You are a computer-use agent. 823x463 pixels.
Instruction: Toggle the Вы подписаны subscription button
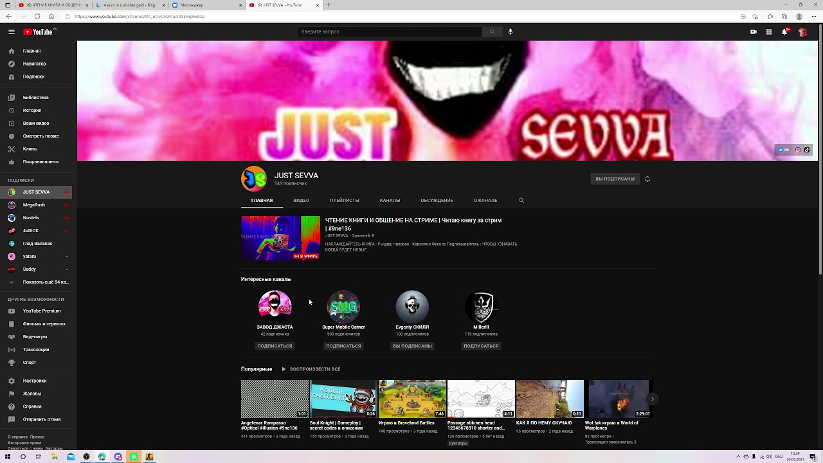point(615,179)
